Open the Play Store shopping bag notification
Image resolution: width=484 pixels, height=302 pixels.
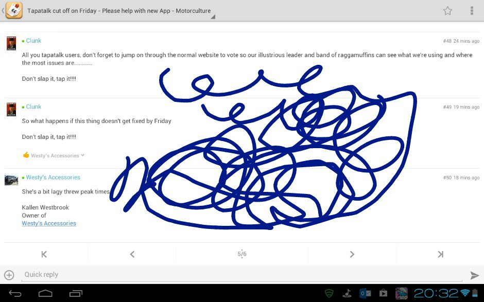point(384,293)
